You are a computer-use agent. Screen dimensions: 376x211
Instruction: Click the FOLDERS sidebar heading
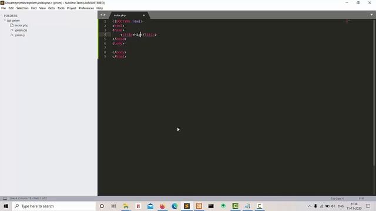point(11,16)
